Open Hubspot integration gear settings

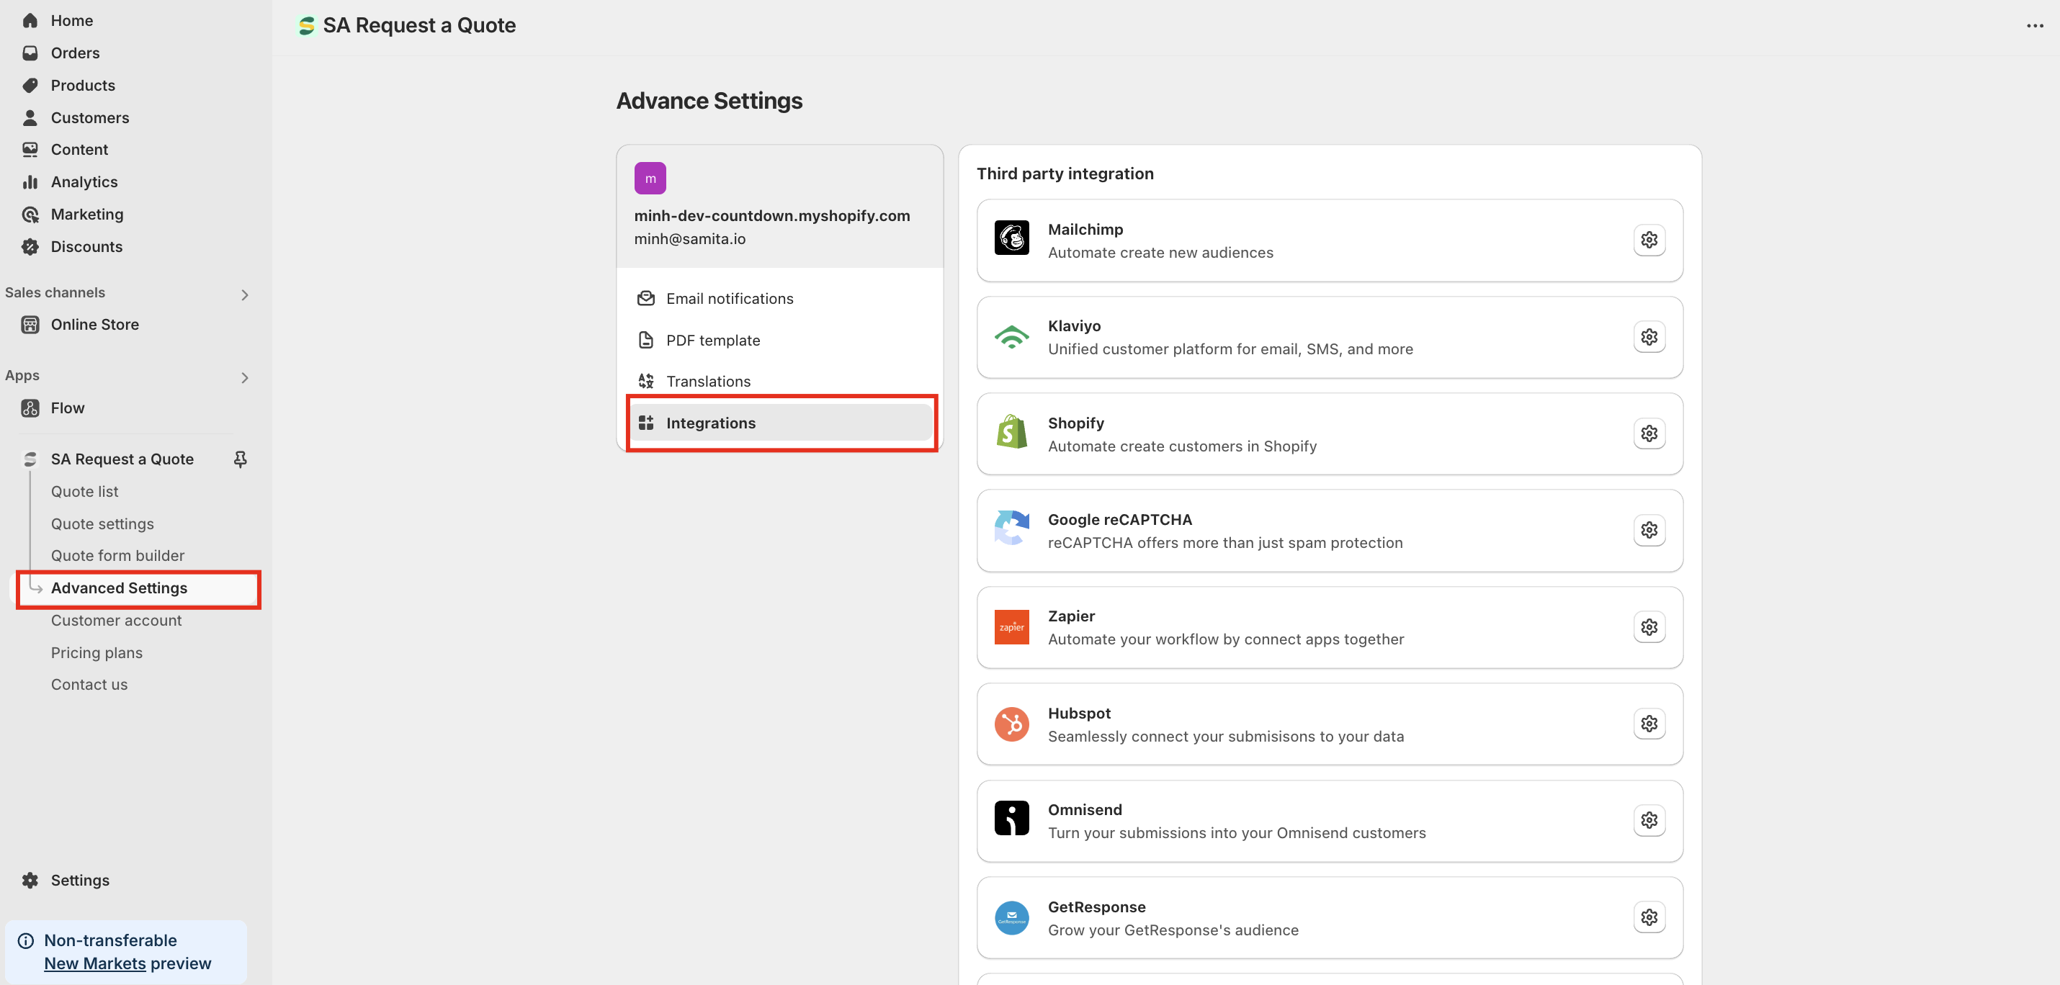point(1648,724)
